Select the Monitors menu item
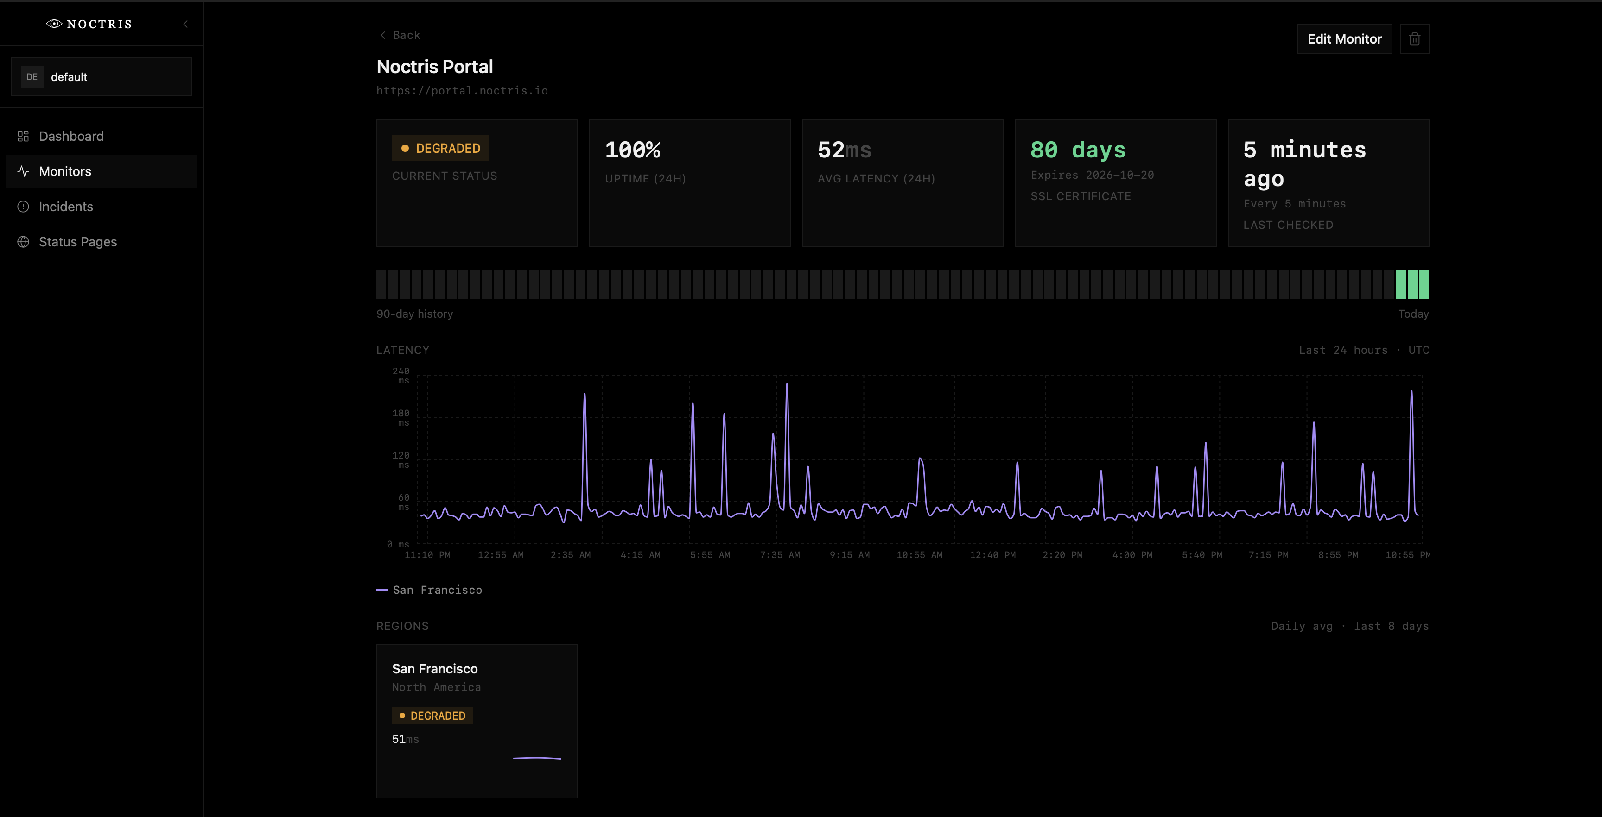This screenshot has height=817, width=1602. pyautogui.click(x=102, y=171)
